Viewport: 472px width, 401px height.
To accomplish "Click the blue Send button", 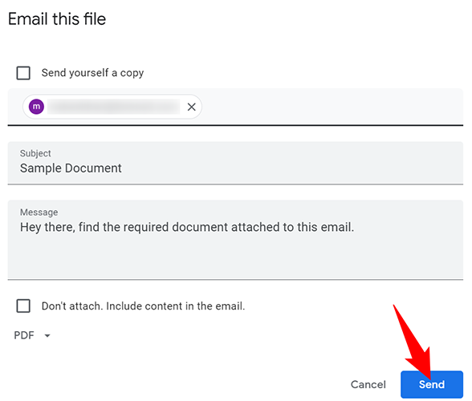I will (x=432, y=384).
